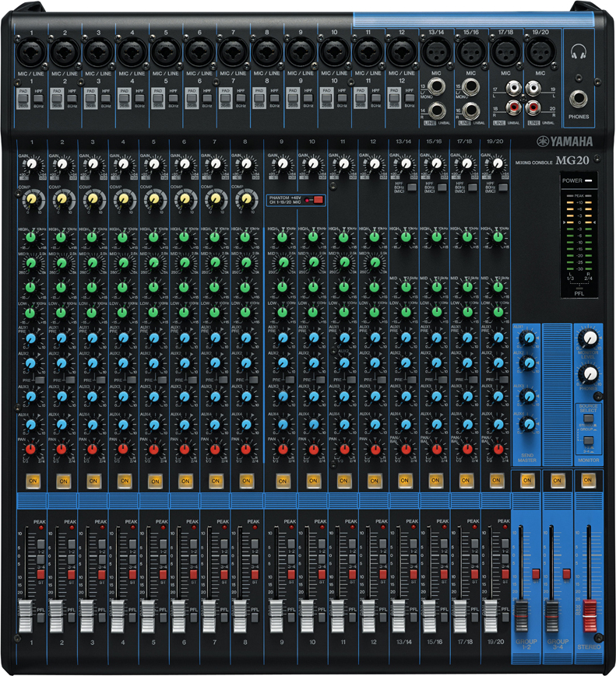The width and height of the screenshot is (616, 676).
Task: Click the POWER indicator LED
Action: pyautogui.click(x=589, y=180)
